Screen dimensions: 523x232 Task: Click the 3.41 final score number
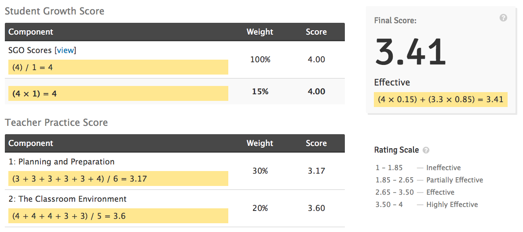(x=410, y=52)
